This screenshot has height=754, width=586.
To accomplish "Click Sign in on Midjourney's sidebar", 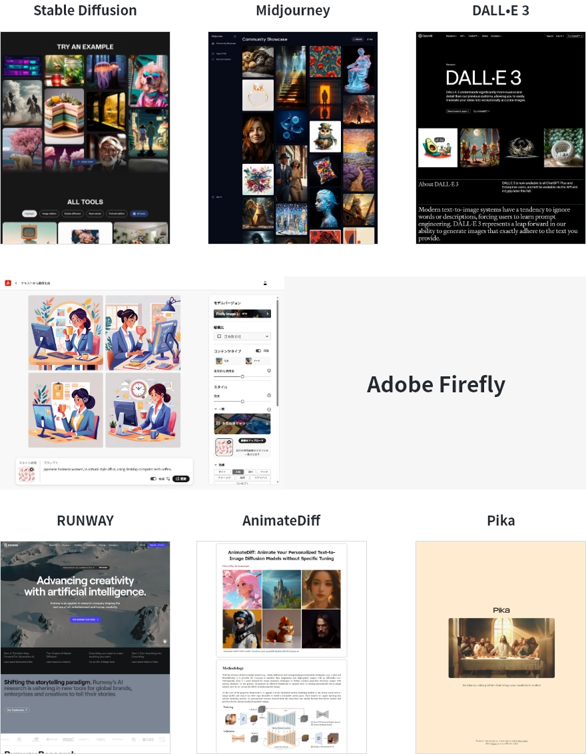I will pyautogui.click(x=218, y=197).
